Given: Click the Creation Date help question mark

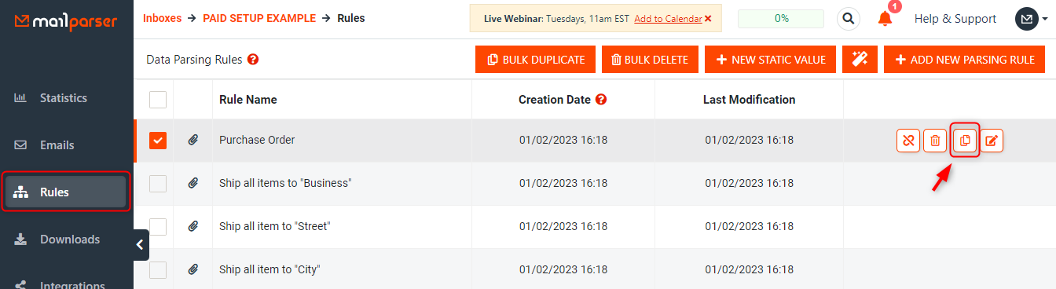Looking at the screenshot, I should [x=601, y=100].
